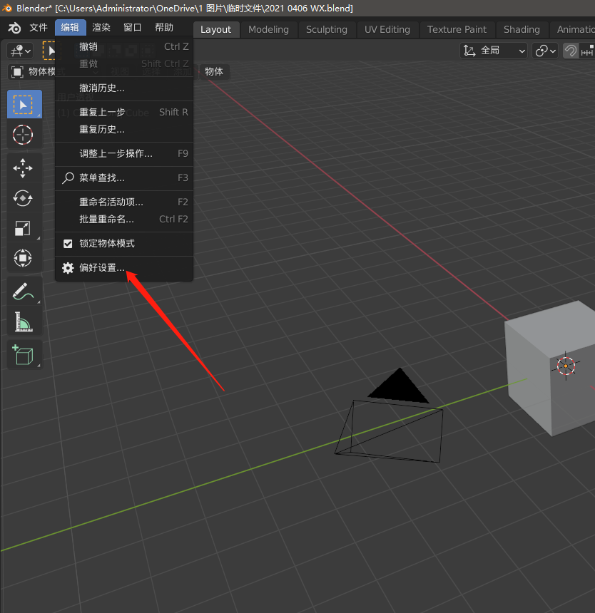Select the 3D Cursor tool

[24, 135]
